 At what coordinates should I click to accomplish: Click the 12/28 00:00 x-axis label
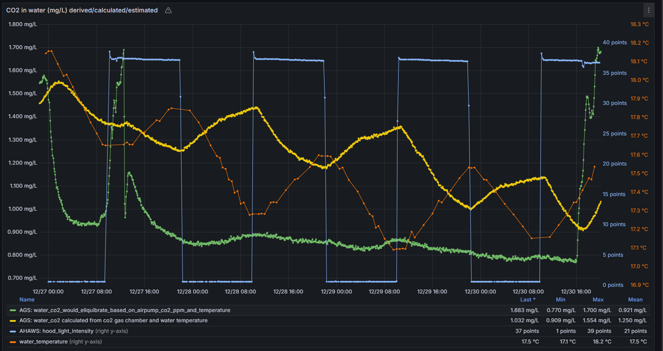click(x=192, y=292)
